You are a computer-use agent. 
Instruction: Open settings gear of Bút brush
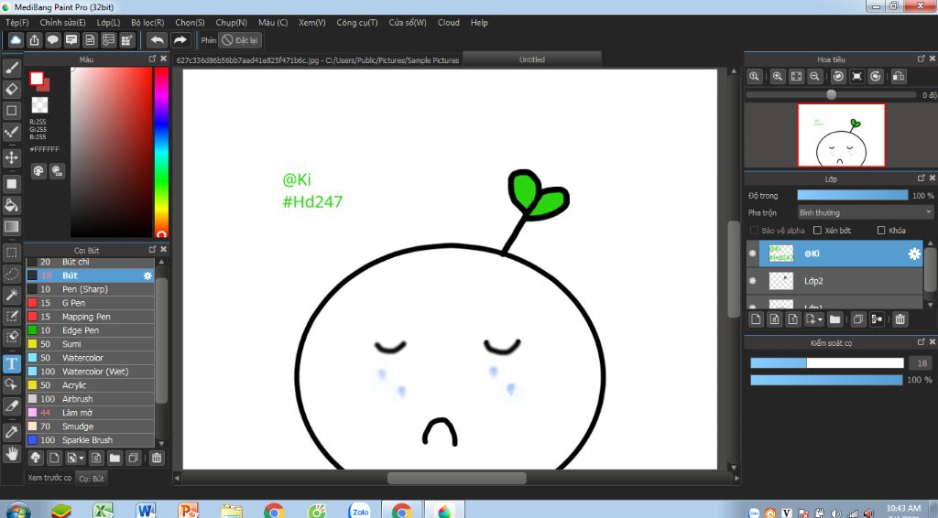[x=147, y=275]
